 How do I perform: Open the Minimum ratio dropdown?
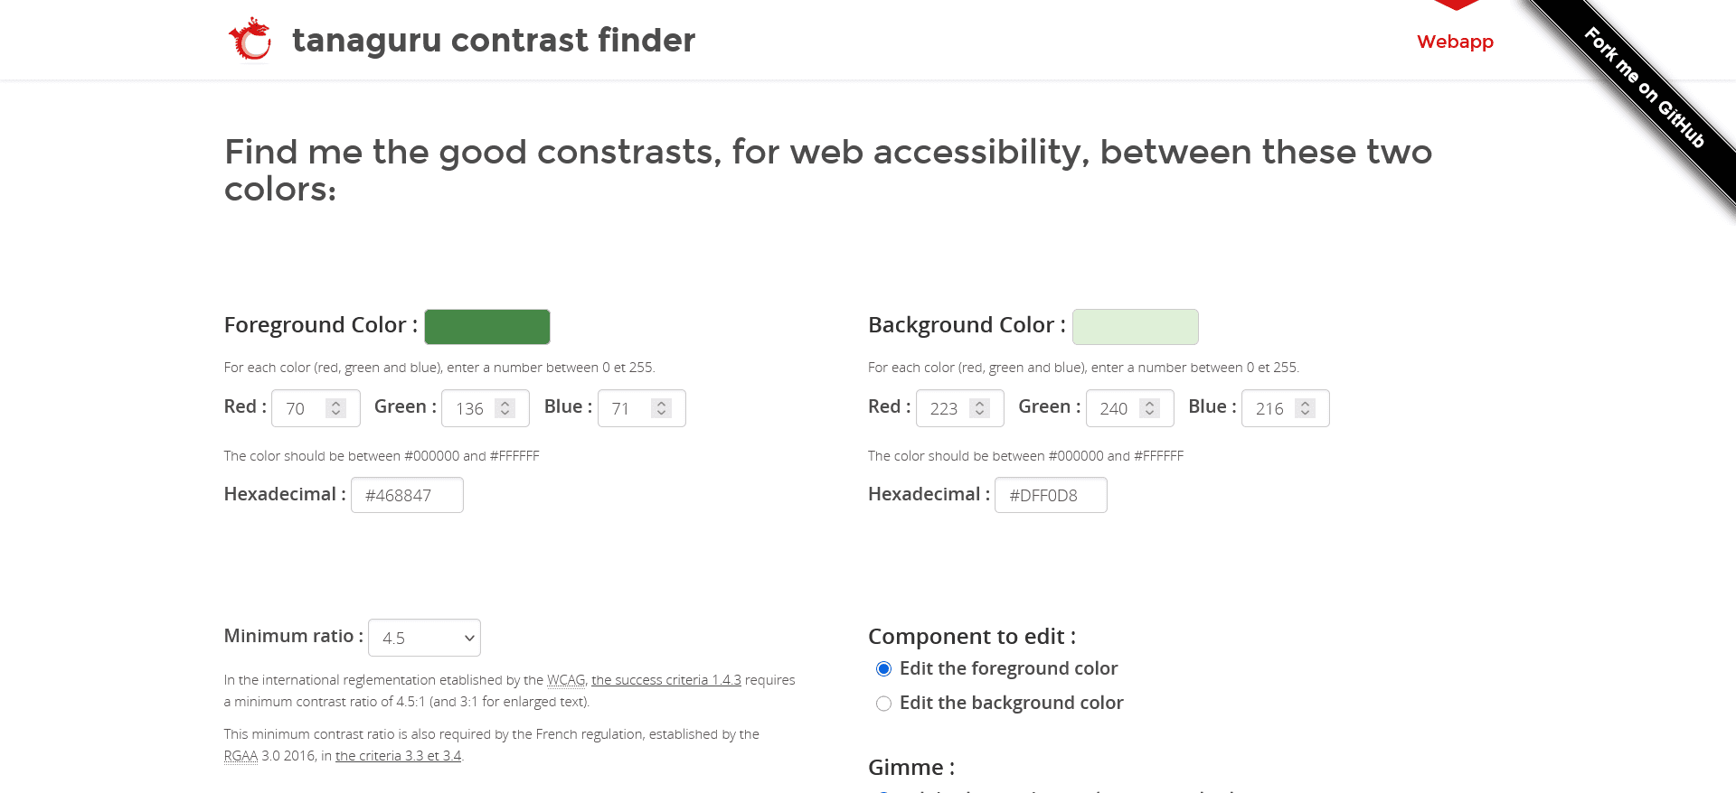(423, 637)
